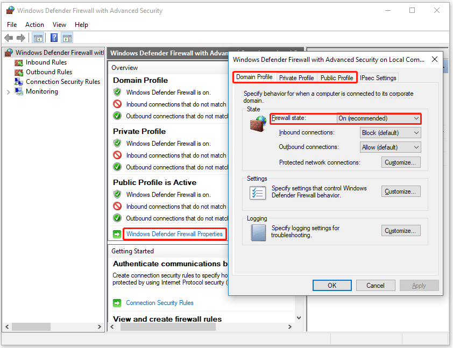
Task: Open the View menu
Action: [x=59, y=25]
